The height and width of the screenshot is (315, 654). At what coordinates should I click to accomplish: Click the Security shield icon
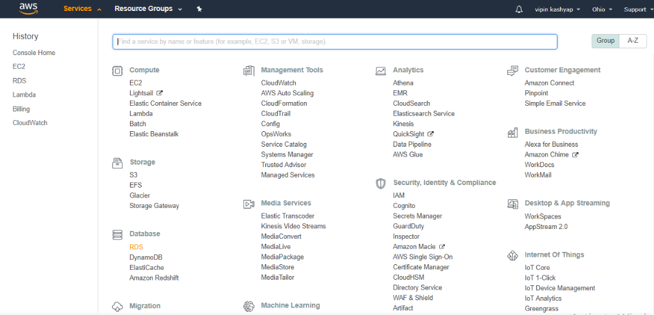(381, 183)
